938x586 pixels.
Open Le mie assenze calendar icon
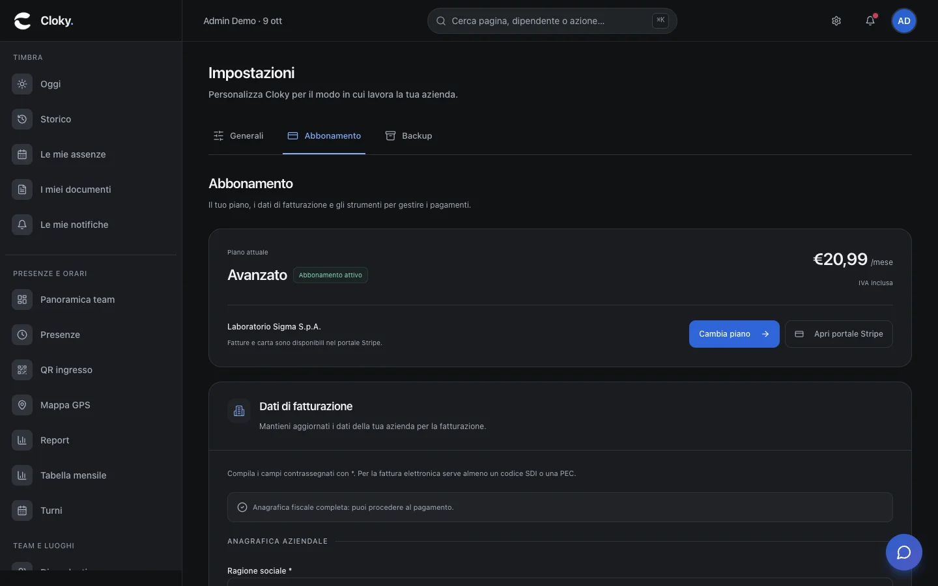[x=22, y=154]
